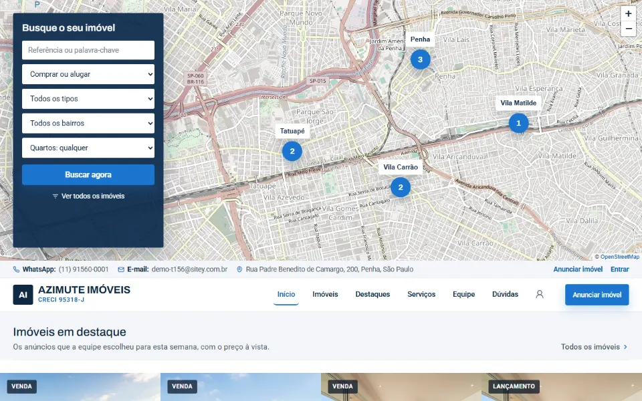Click the OpenStreetMap attribution link
Screen dimensions: 642x401
pyautogui.click(x=619, y=257)
